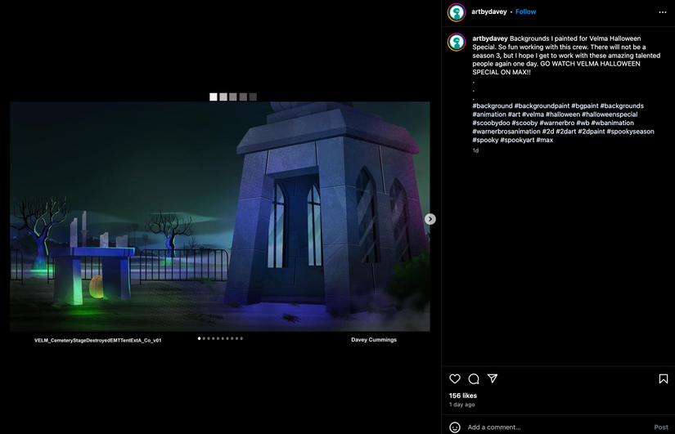Click the artbydavey avatar in the post header
Viewport: 675px width, 434px height.
pos(457,12)
